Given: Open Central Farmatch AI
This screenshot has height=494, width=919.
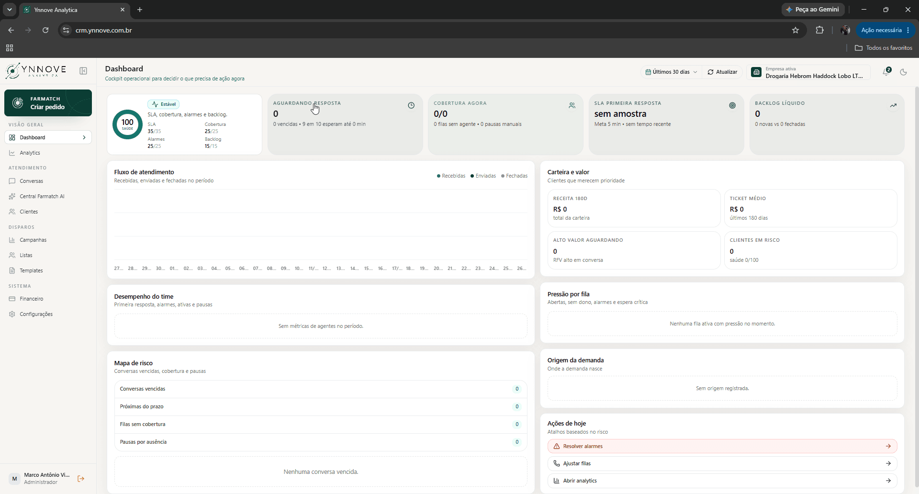Looking at the screenshot, I should (48, 196).
